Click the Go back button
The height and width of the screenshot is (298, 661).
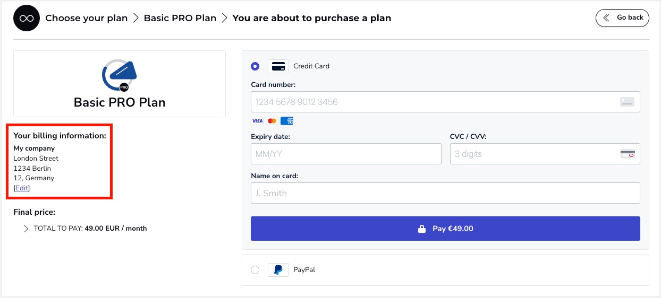[622, 18]
